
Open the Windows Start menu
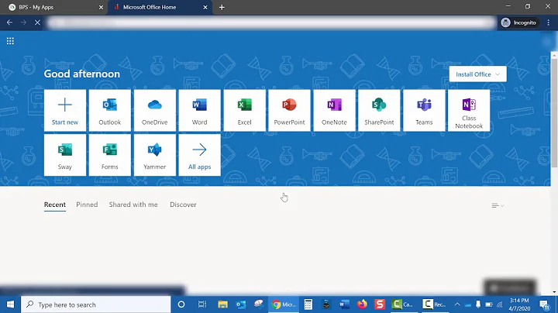[10, 304]
